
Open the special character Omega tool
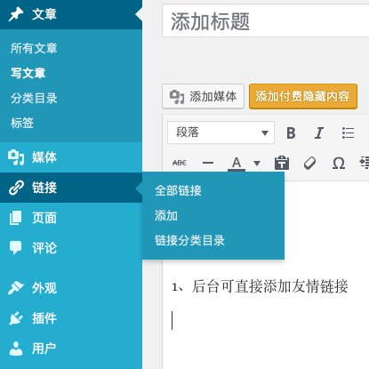click(339, 163)
